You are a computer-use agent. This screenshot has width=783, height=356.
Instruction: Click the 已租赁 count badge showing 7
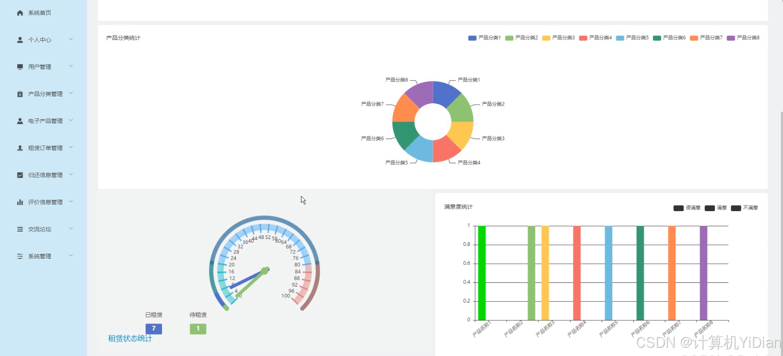click(154, 329)
